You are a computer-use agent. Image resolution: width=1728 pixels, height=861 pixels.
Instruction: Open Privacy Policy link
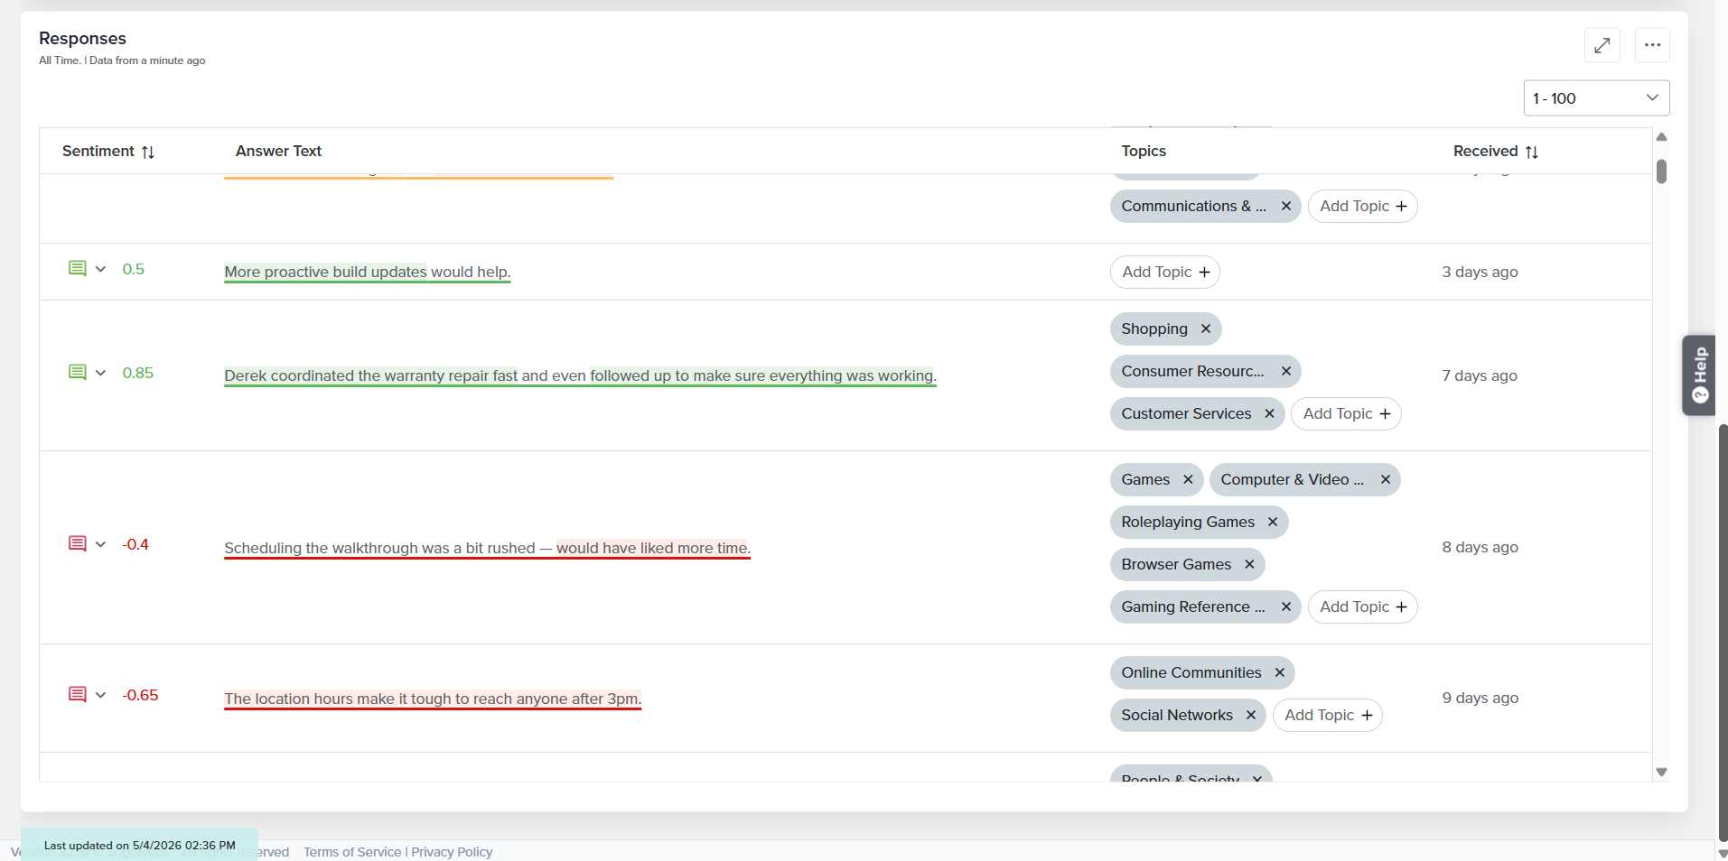point(452,852)
